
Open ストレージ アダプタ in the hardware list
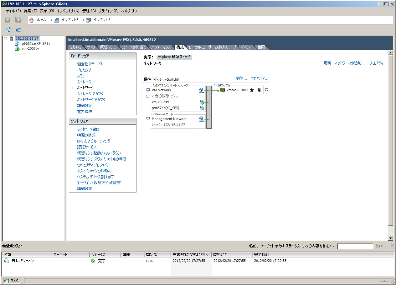pyautogui.click(x=90, y=94)
